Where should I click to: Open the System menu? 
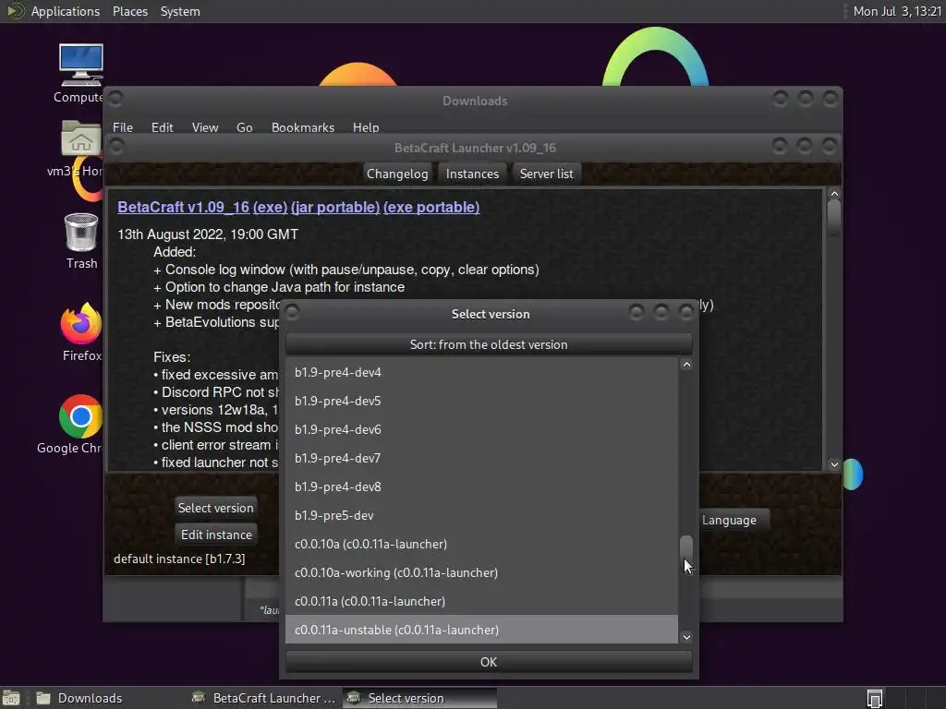pos(180,11)
